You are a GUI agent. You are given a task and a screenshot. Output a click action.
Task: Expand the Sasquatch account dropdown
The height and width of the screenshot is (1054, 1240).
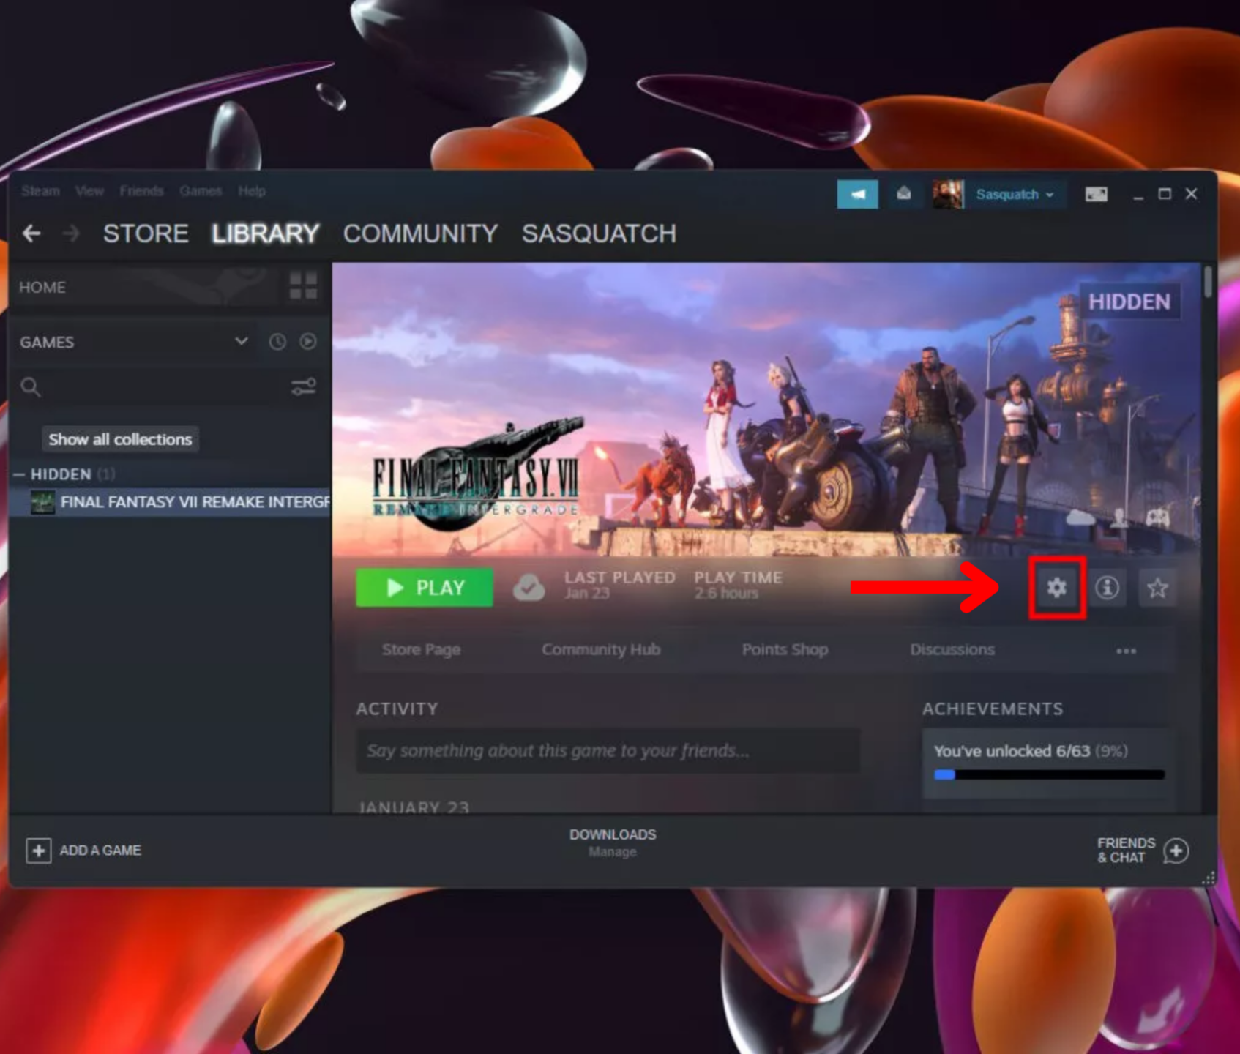(1014, 194)
